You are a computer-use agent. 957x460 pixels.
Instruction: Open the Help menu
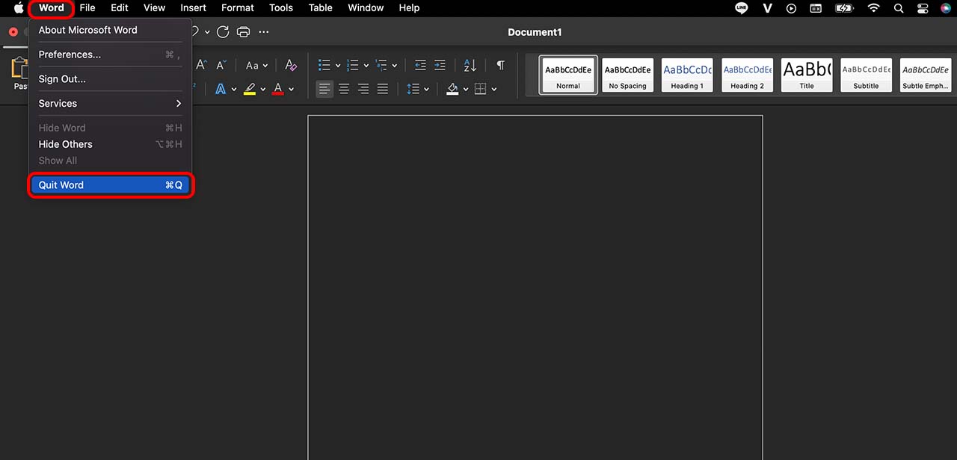(x=409, y=8)
